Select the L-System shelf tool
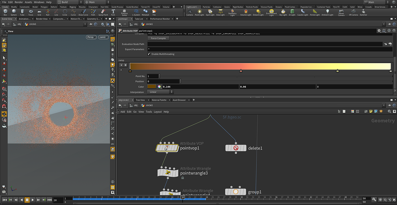 click(136, 12)
